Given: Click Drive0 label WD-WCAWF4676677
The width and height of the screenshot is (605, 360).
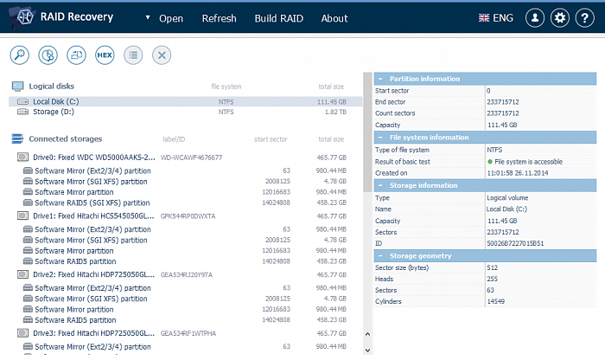Looking at the screenshot, I should click(191, 157).
